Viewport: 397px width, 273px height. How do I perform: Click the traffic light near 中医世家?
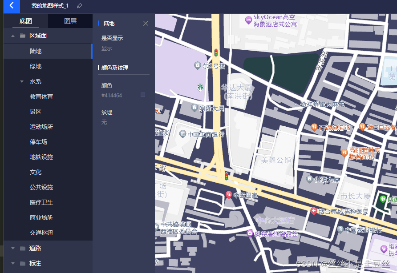pyautogui.click(x=227, y=176)
